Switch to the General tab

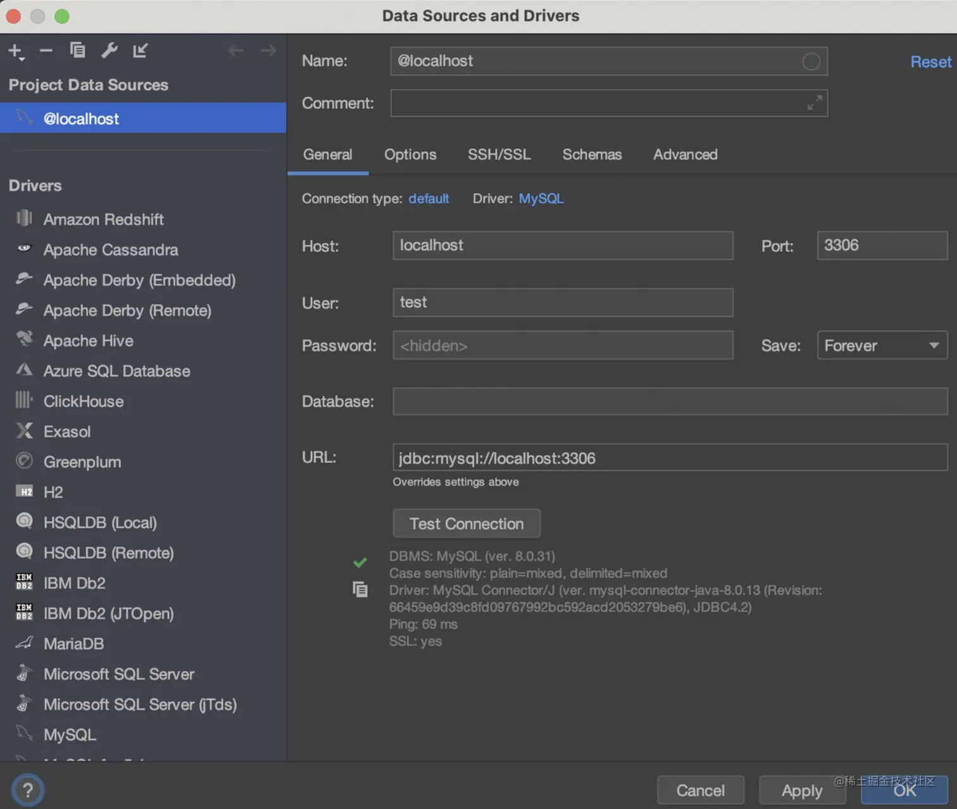click(x=327, y=155)
